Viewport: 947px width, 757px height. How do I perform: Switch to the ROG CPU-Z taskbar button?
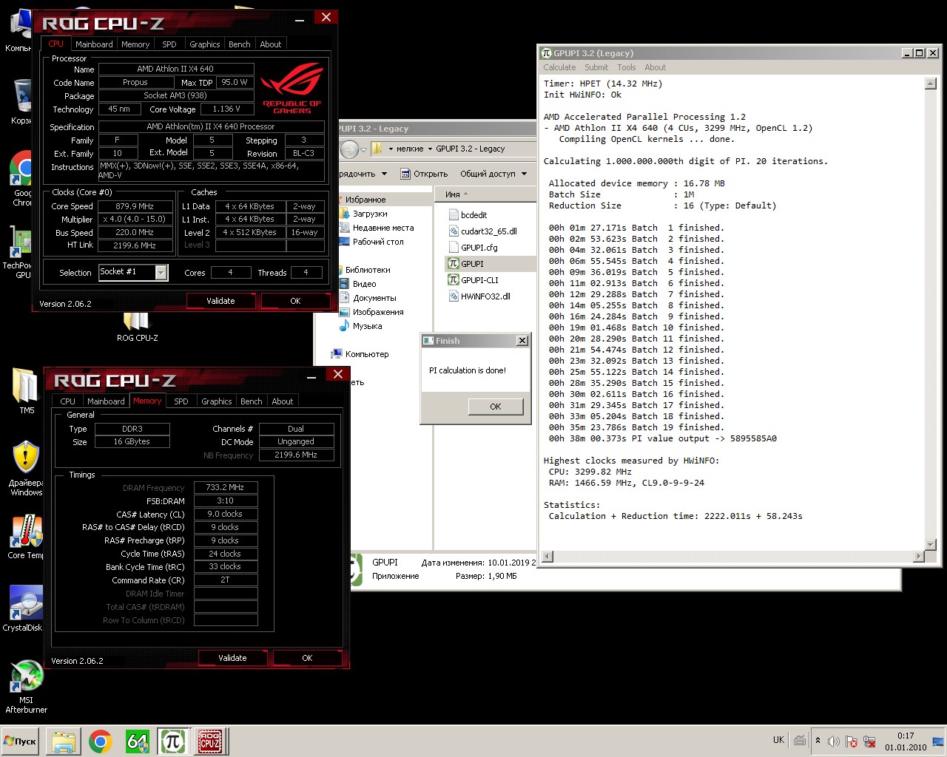point(210,741)
